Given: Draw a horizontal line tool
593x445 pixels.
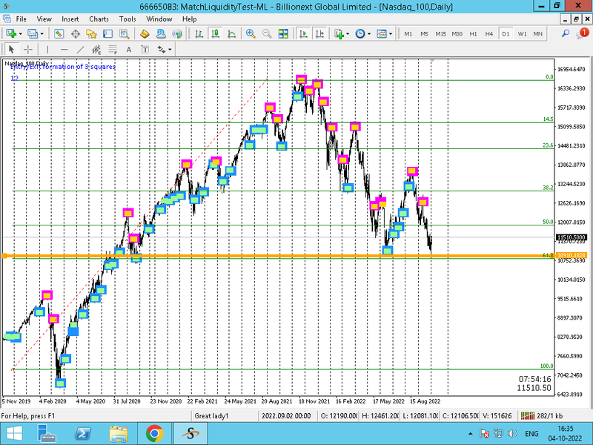Looking at the screenshot, I should coord(64,50).
